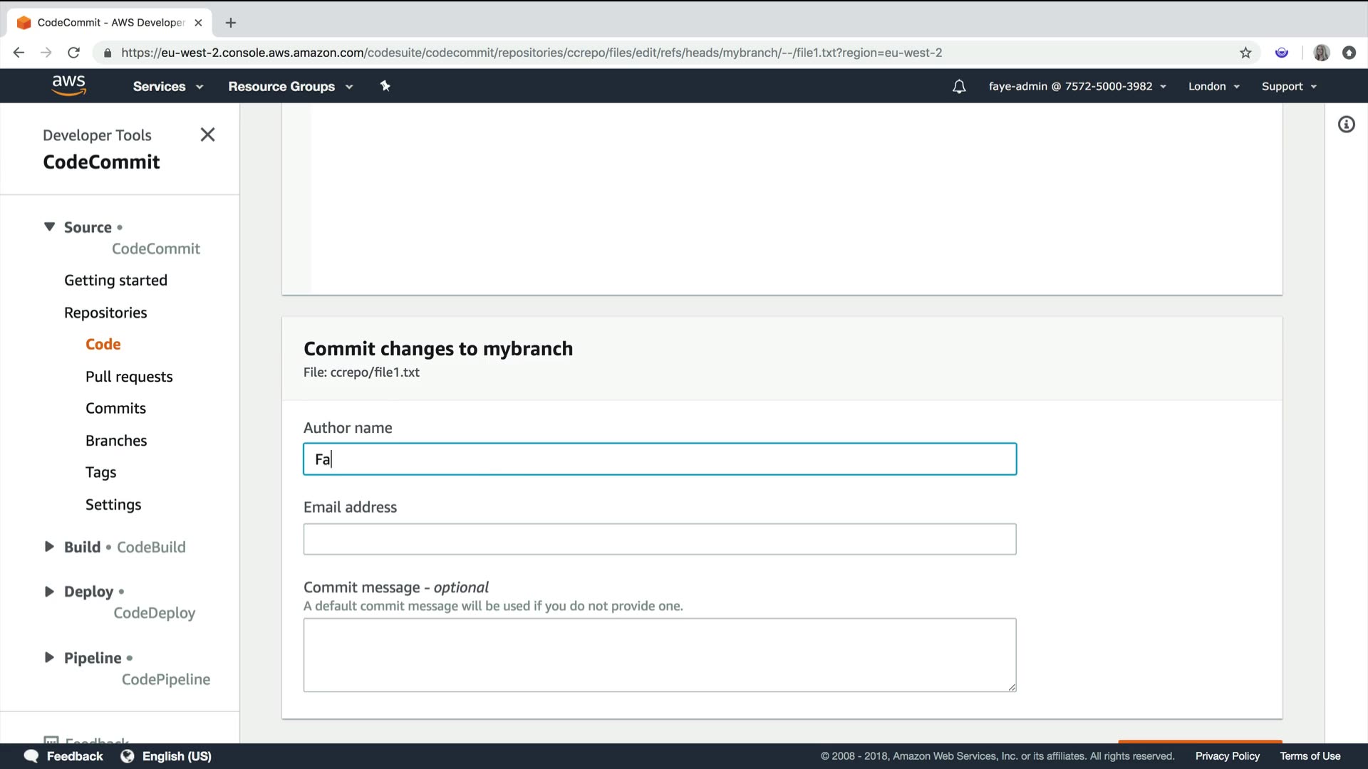Click the browser profile avatar icon

coord(1321,53)
